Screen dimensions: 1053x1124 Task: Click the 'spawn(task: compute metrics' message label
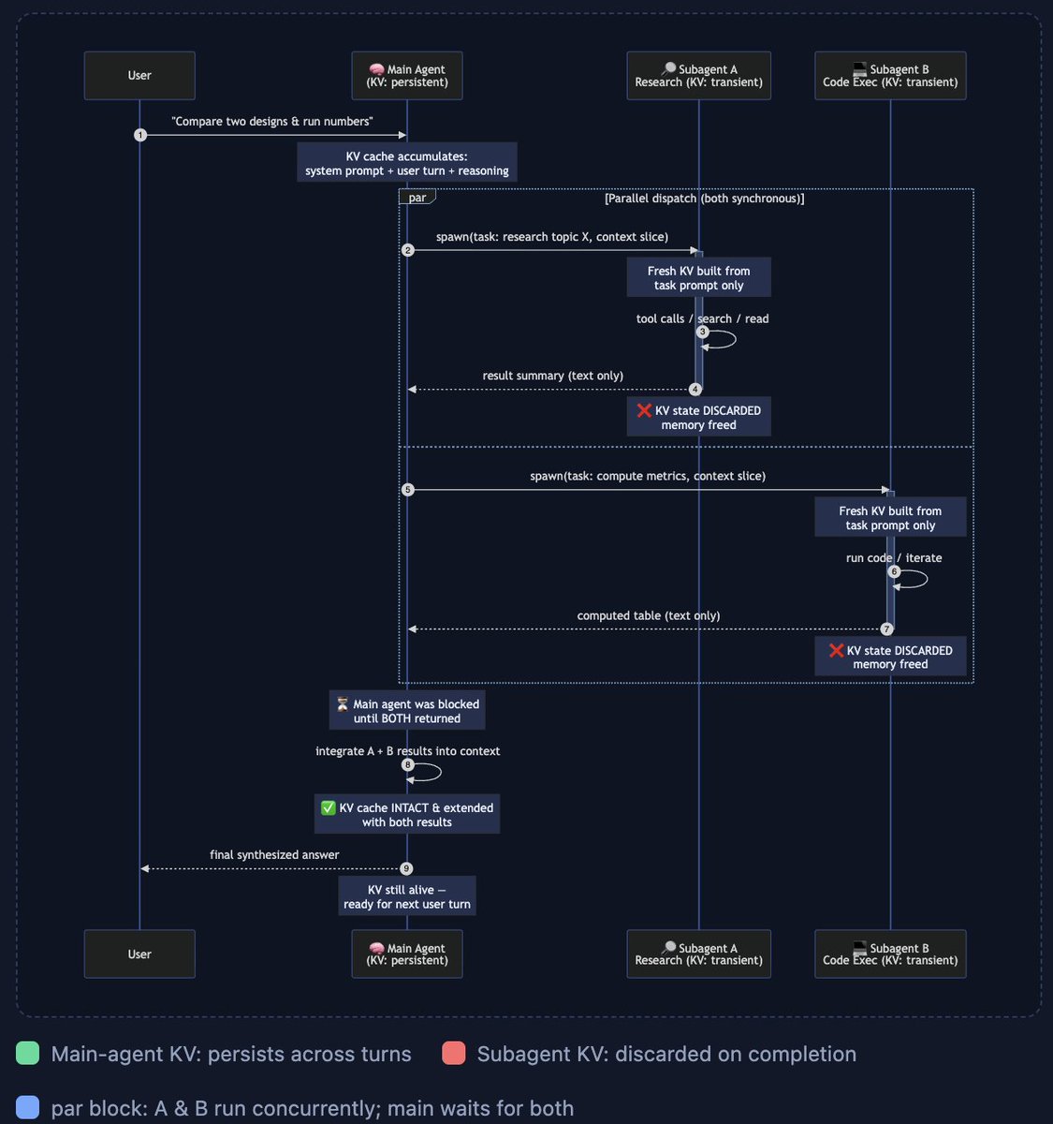648,476
